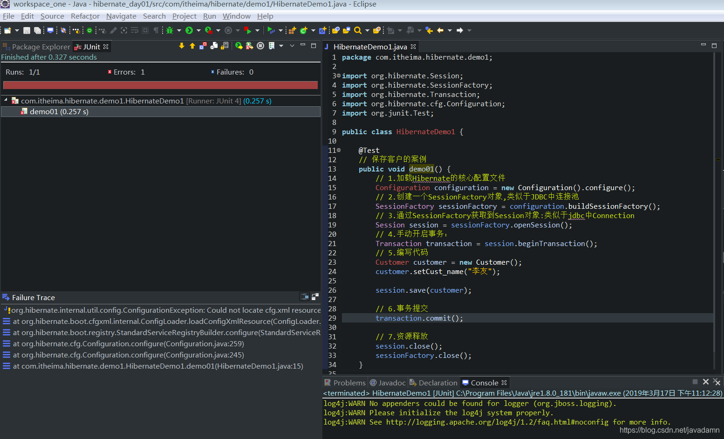This screenshot has width=724, height=439.
Task: Click the Save All toolbar icon
Action: tap(37, 30)
